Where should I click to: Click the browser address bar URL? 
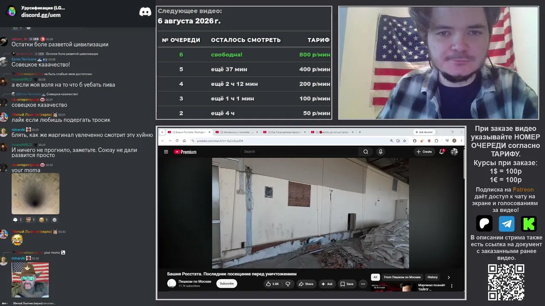click(x=220, y=141)
